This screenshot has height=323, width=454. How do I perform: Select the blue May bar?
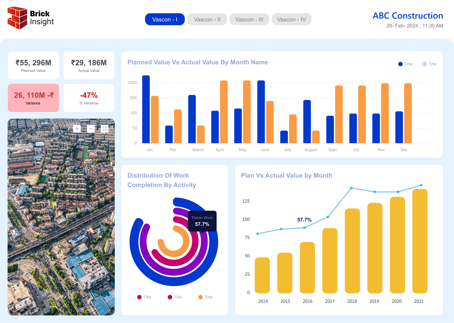[238, 126]
